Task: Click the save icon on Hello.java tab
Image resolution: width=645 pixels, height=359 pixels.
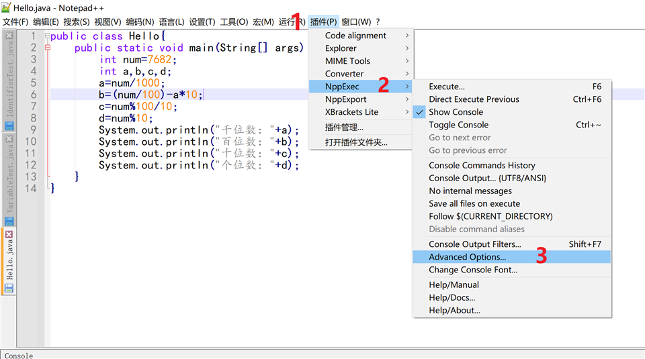Action: click(x=9, y=288)
